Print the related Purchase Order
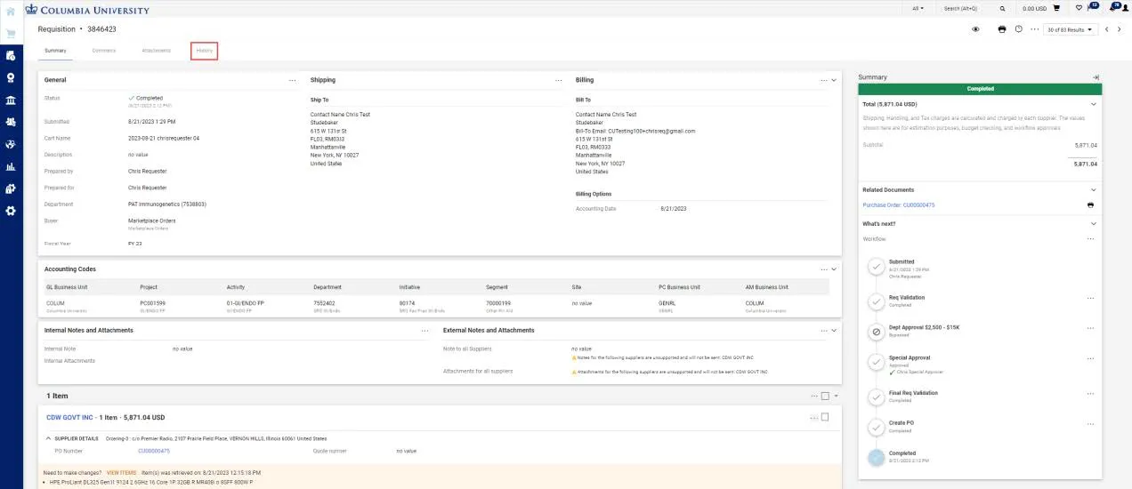1132x489 pixels. coord(1090,204)
